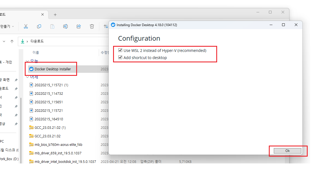Click the Paste clipboard icon in Explorer

(52, 26)
